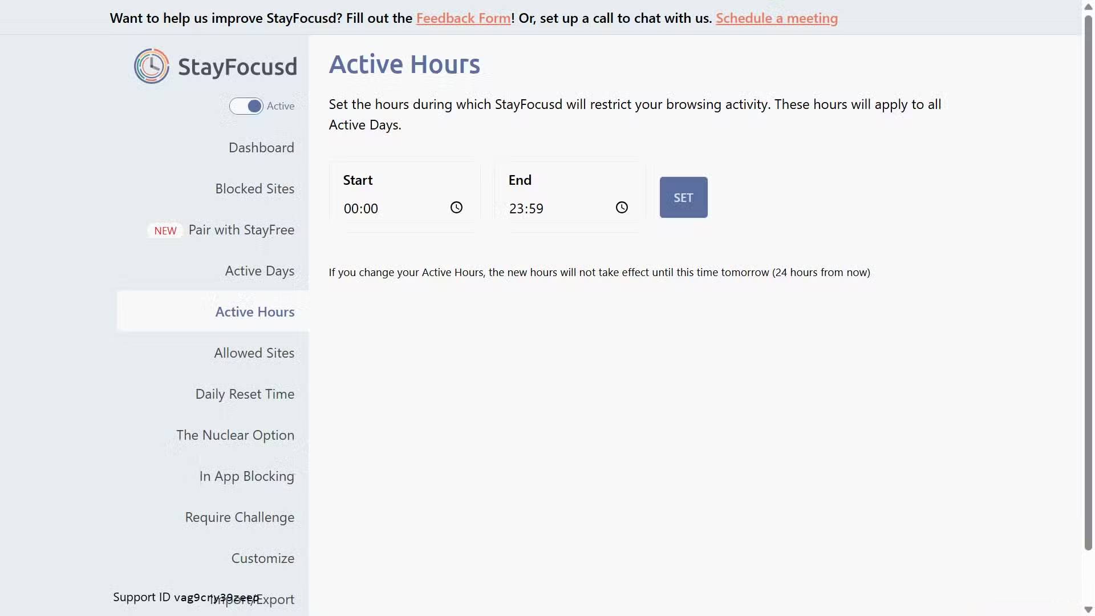Open the Feedback Form link
The image size is (1095, 616).
click(x=463, y=18)
